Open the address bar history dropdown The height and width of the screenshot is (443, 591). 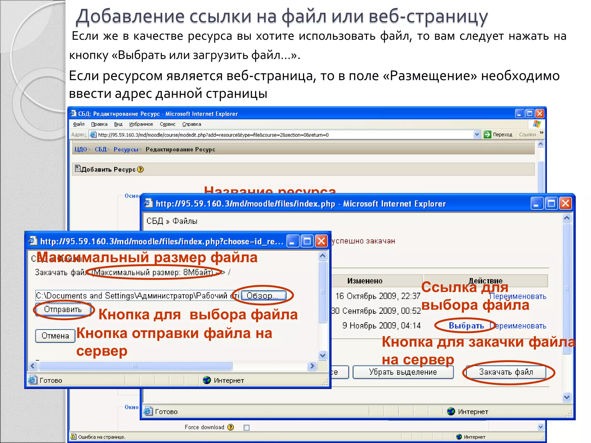click(x=477, y=134)
